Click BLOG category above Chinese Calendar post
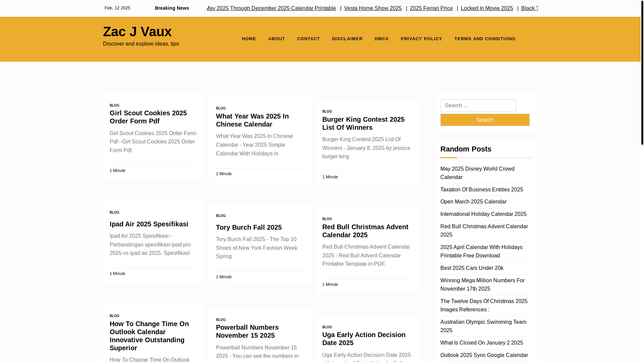Viewport: 644px width, 362px height. 221,109
